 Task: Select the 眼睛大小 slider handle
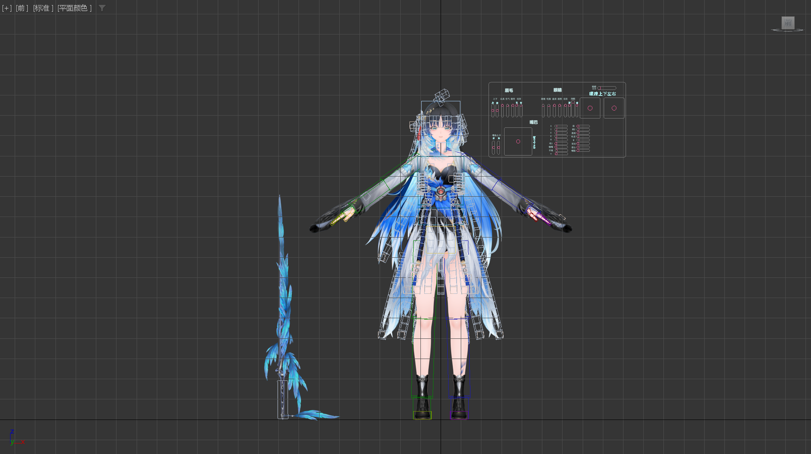click(600, 88)
